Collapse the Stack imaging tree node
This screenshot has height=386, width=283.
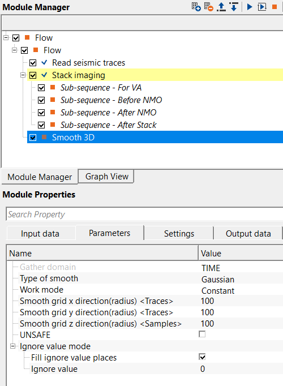tap(23, 75)
